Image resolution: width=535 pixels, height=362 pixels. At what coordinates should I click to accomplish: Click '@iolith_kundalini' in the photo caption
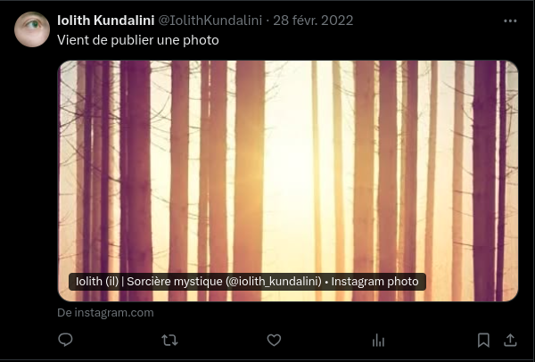[274, 282]
